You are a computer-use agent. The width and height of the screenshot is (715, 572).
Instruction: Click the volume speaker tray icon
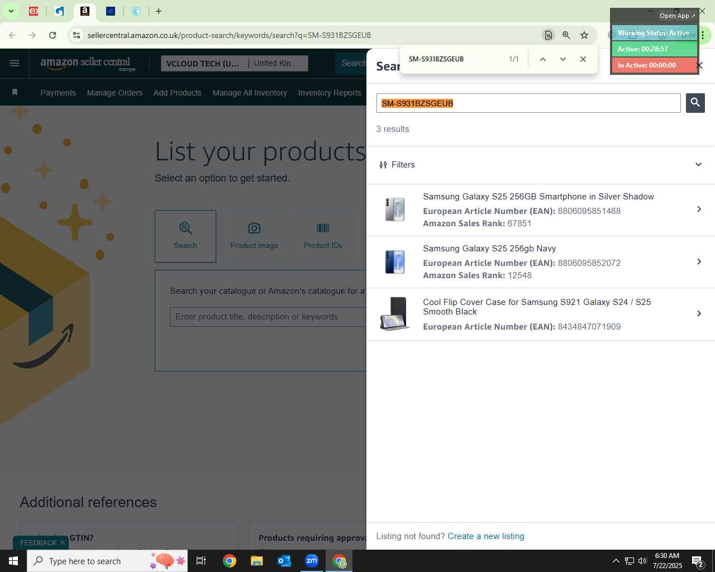(x=642, y=561)
